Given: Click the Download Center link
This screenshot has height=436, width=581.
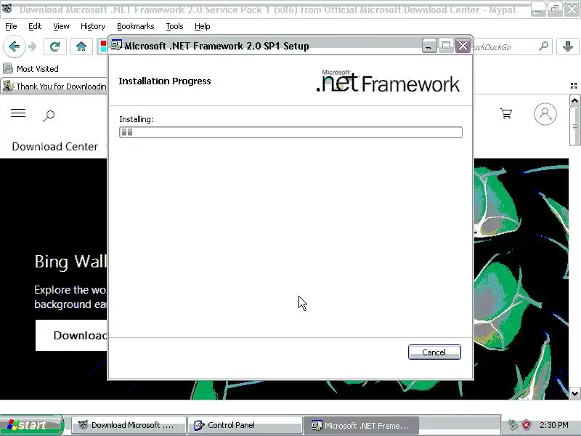Looking at the screenshot, I should pyautogui.click(x=55, y=147).
